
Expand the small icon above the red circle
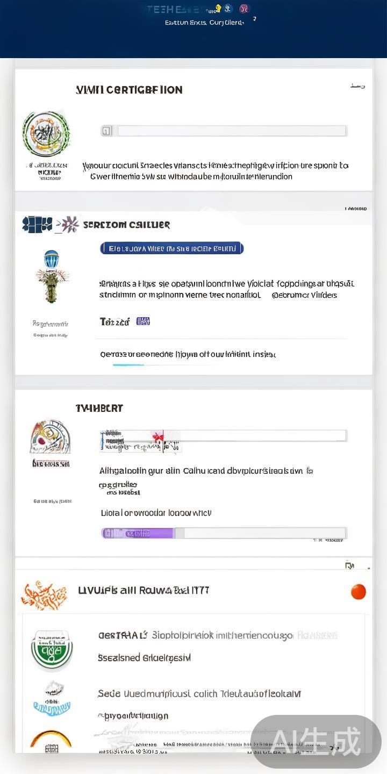point(350,565)
